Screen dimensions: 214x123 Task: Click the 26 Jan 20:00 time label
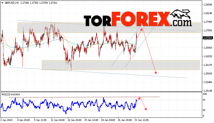coord(125,120)
